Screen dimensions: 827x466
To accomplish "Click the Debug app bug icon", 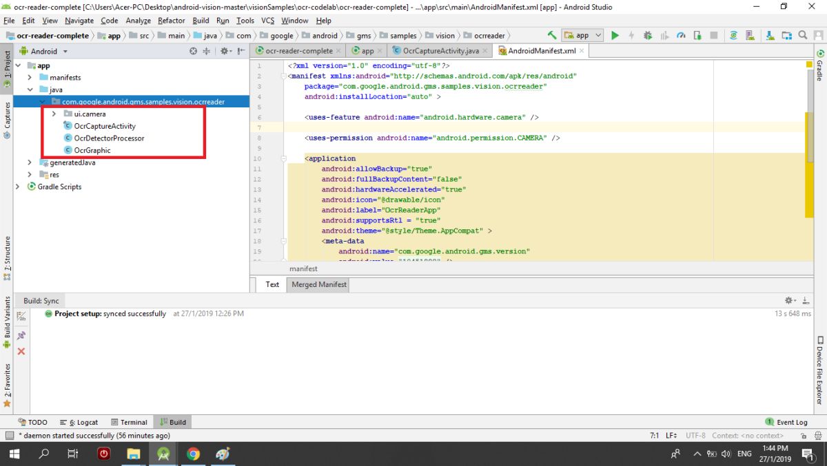I will point(647,35).
